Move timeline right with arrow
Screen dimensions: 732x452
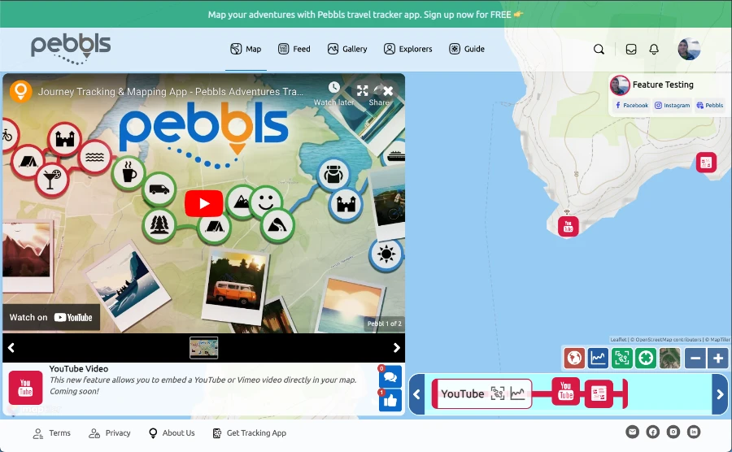720,394
